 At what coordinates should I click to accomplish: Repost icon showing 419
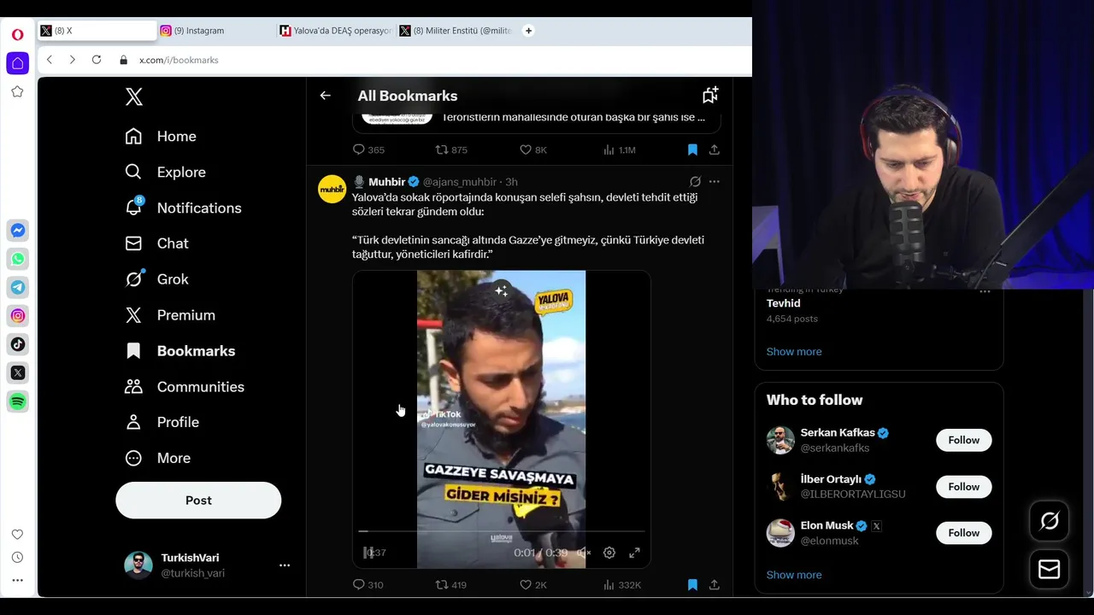441,585
